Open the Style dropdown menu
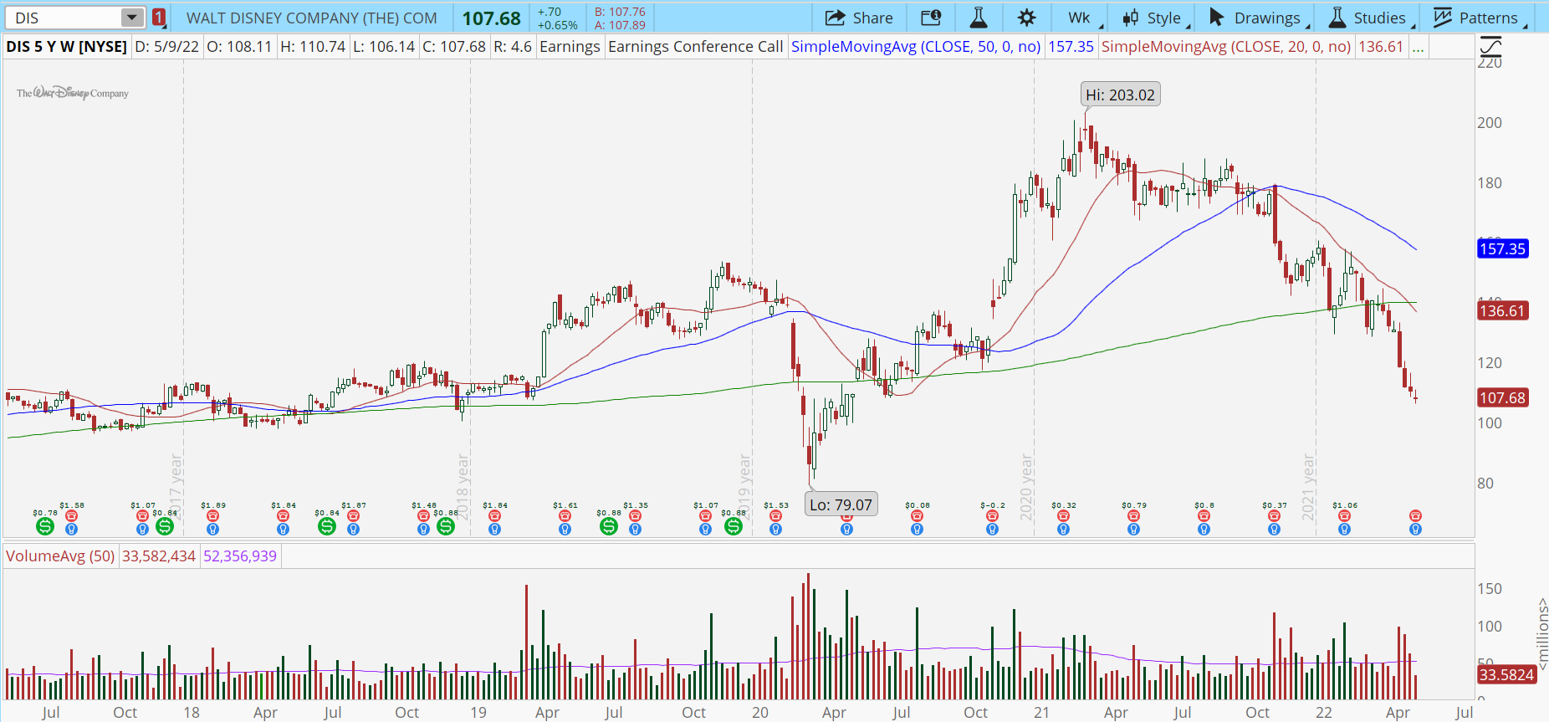This screenshot has width=1549, height=722. point(1155,18)
